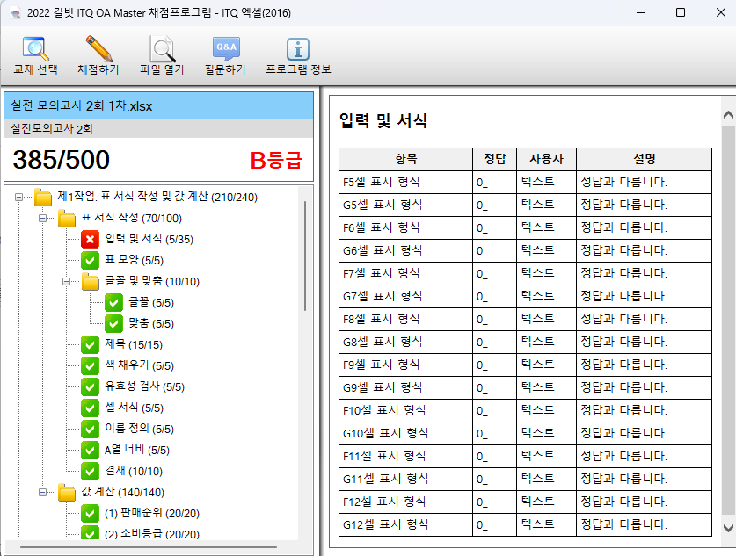Image resolution: width=736 pixels, height=556 pixels.
Task: Click the 채점하기 pencil icon
Action: click(x=98, y=49)
